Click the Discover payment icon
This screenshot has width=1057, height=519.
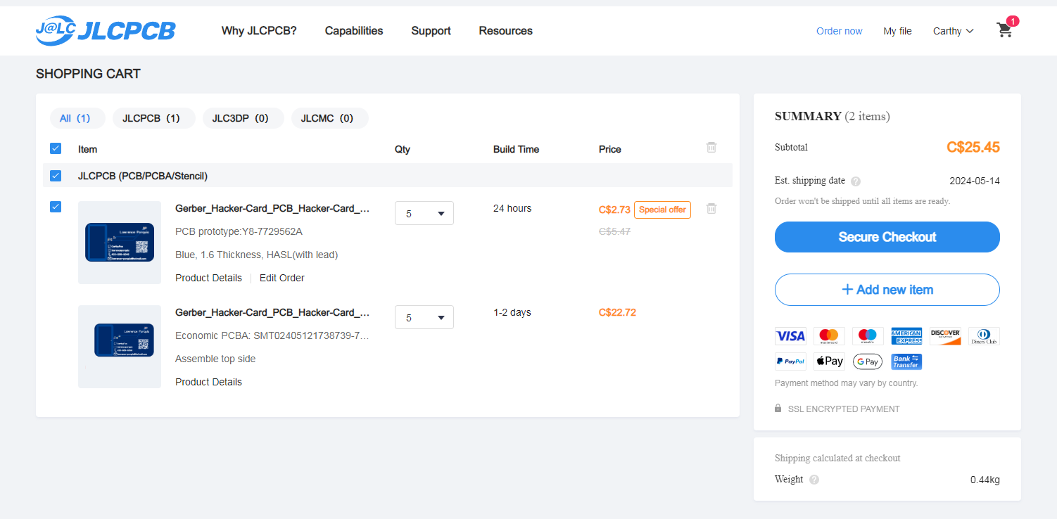point(945,336)
